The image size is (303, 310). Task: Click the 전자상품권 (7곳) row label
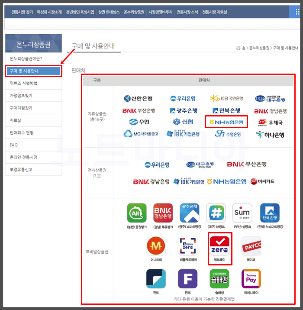(x=97, y=173)
